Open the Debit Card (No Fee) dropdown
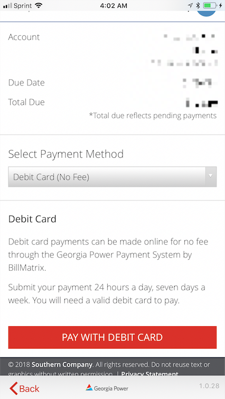The width and height of the screenshot is (225, 399). click(x=112, y=177)
